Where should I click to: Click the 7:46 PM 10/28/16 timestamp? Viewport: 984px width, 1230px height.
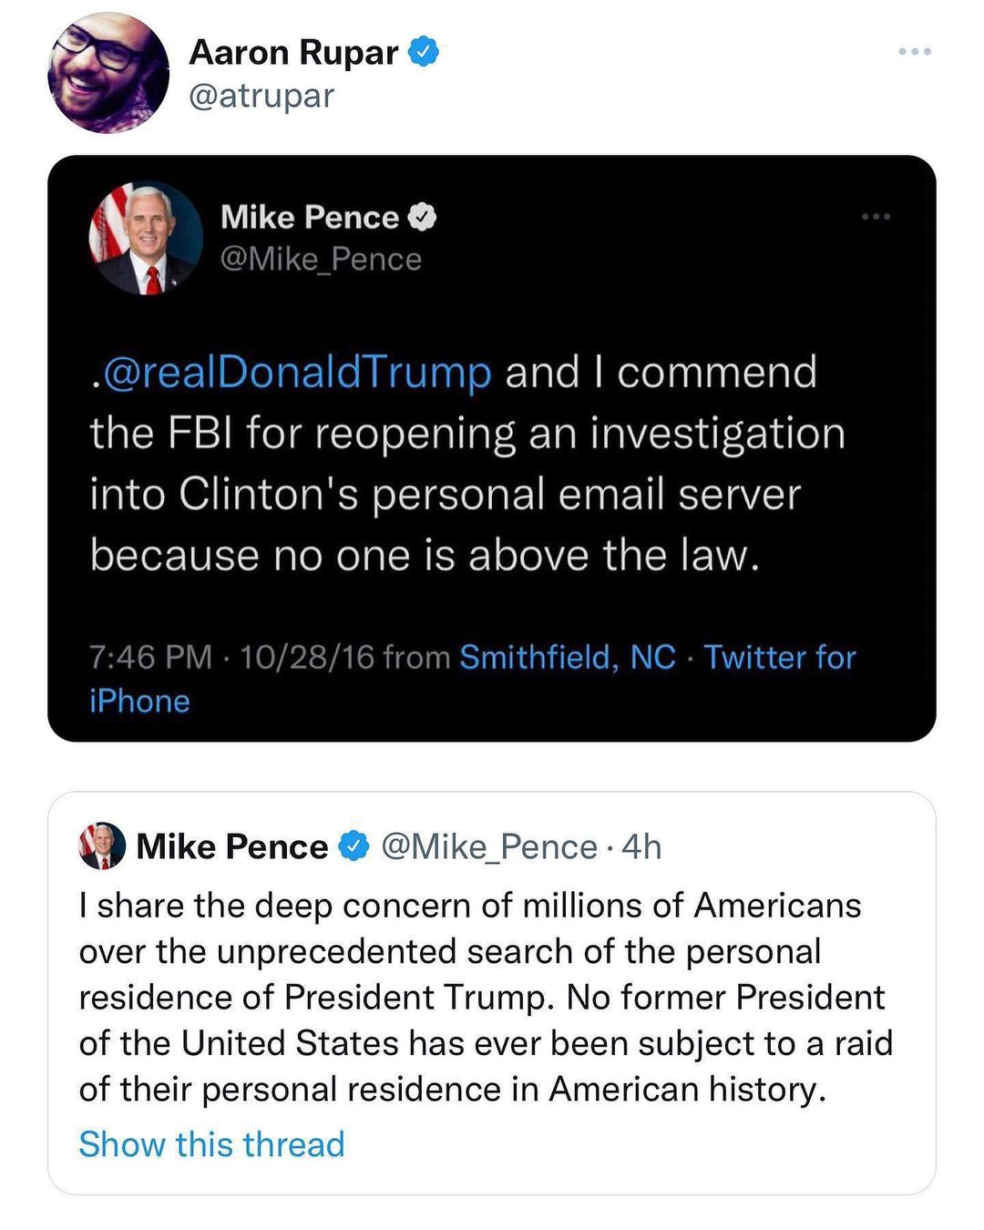[231, 657]
